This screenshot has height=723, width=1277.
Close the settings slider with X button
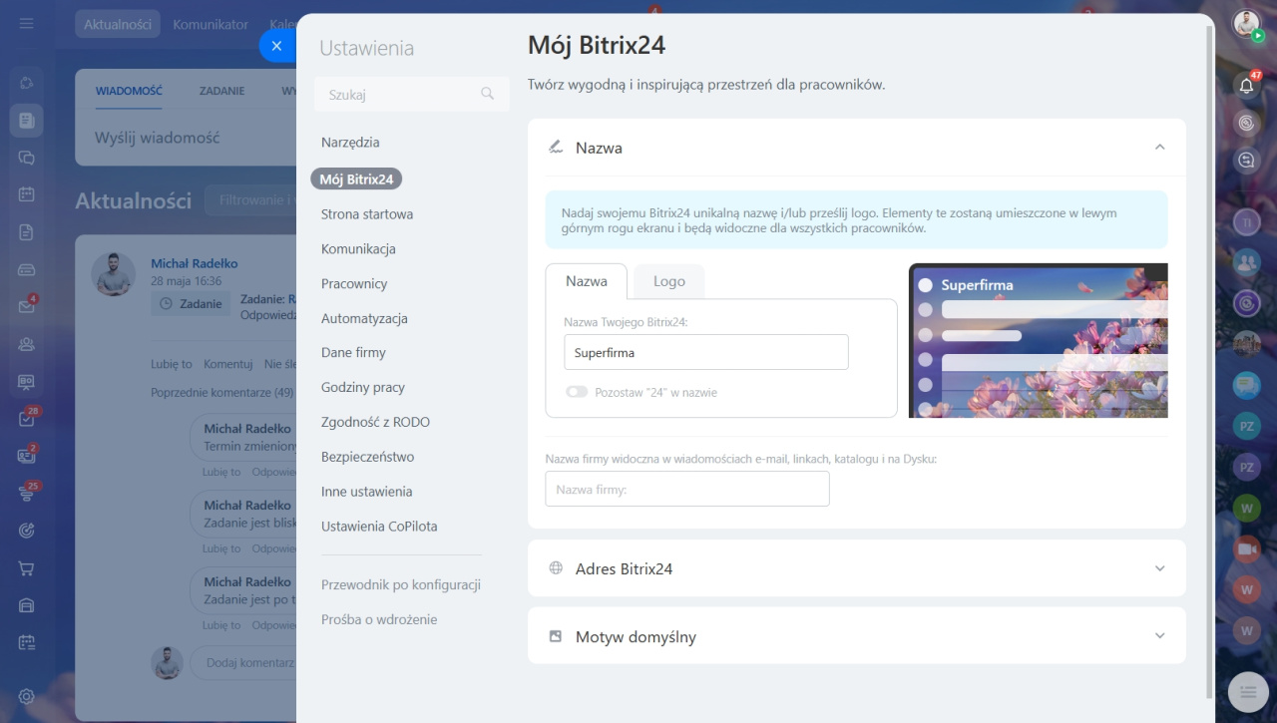click(277, 46)
